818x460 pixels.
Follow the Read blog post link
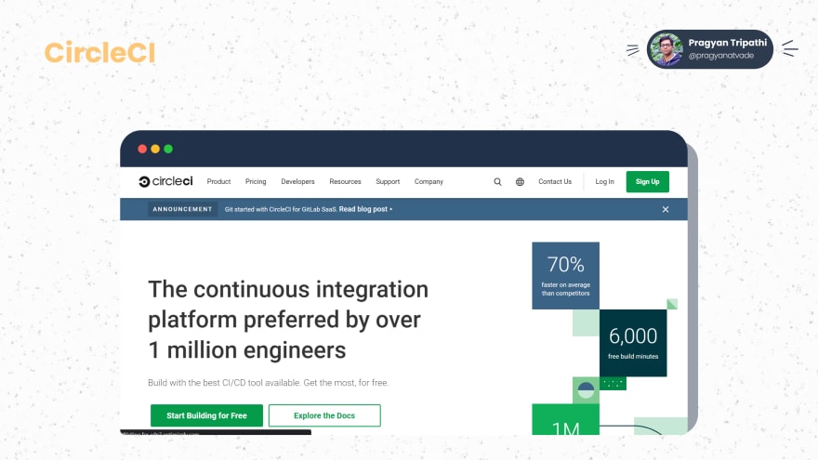pos(365,209)
